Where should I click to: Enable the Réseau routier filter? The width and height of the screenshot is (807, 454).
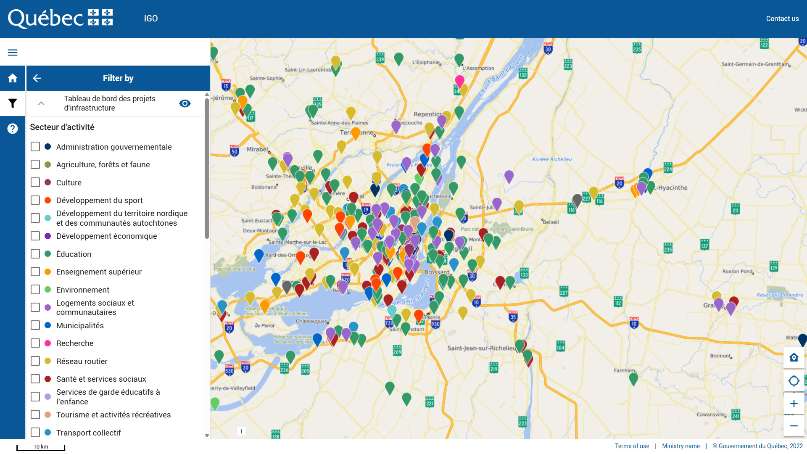(x=35, y=361)
